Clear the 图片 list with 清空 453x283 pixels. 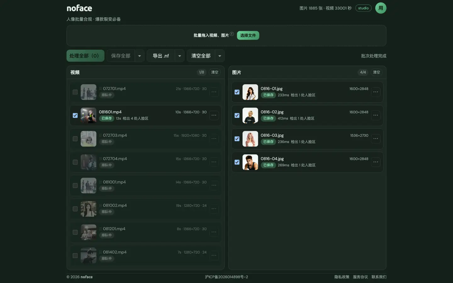pos(376,72)
